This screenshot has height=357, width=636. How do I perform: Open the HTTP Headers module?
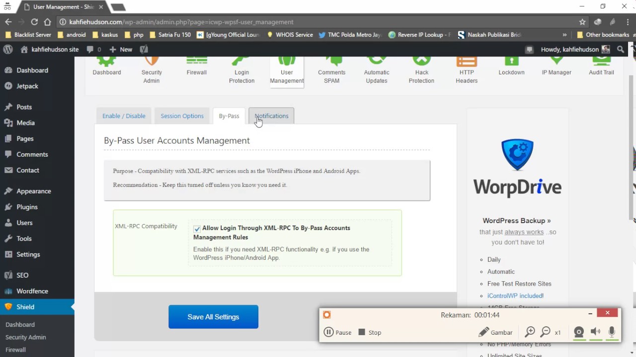point(467,70)
